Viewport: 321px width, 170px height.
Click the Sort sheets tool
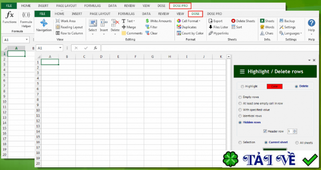[x=237, y=27]
